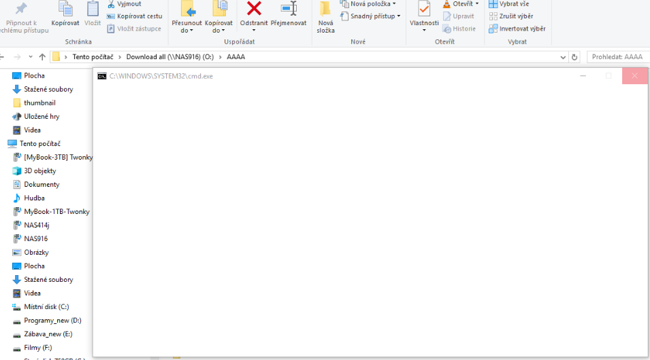Viewport: 650px width, 360px height.
Task: Expand the address bar history dropdown
Action: click(563, 57)
